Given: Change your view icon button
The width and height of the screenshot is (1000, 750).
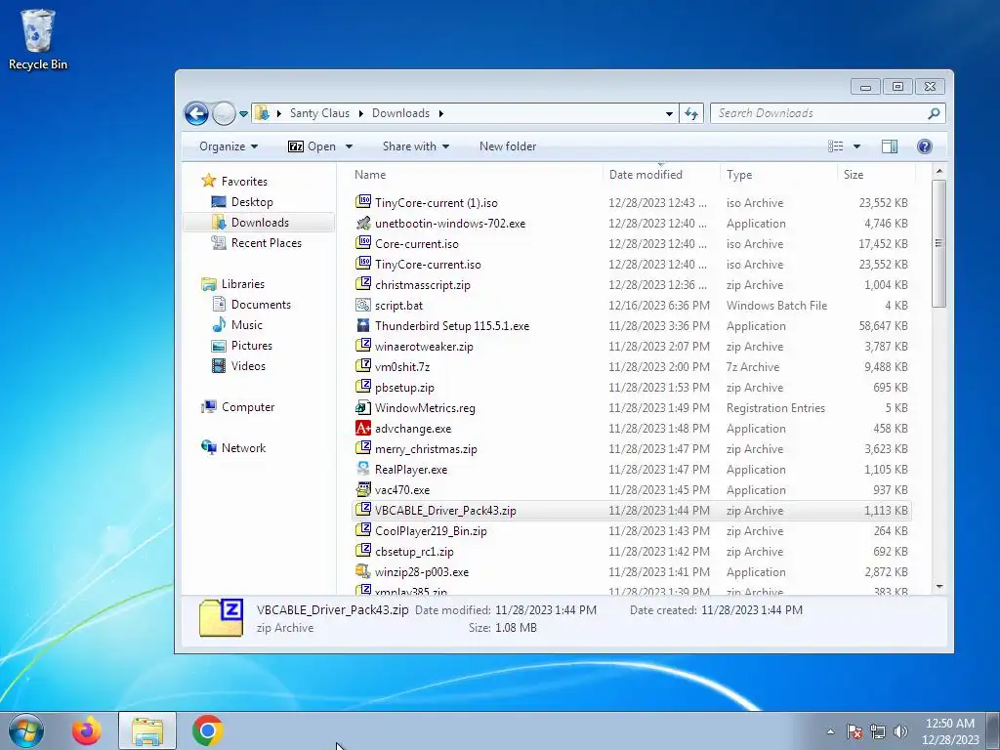Looking at the screenshot, I should click(836, 146).
